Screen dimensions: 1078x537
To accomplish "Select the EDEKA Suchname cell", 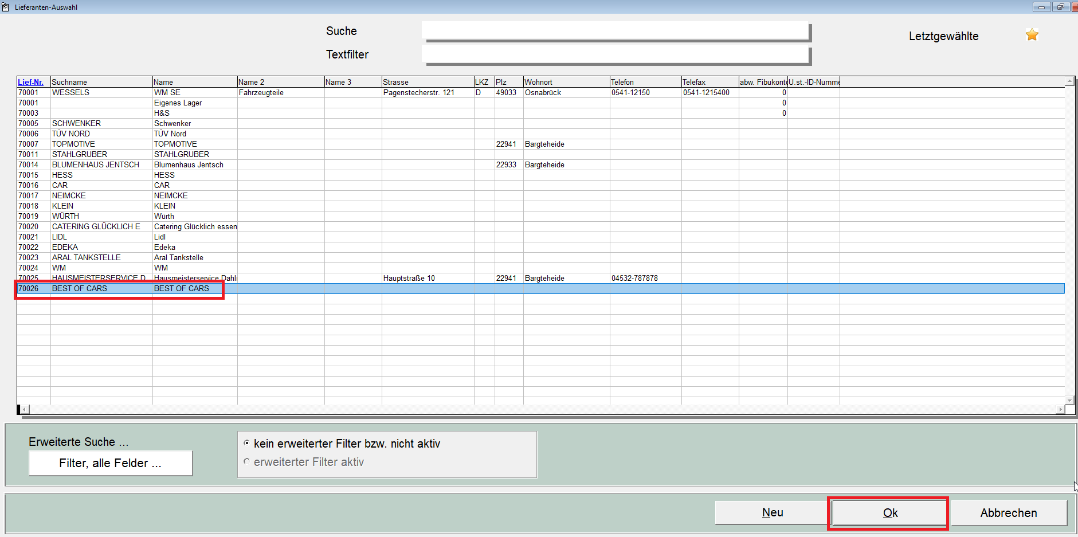I will pos(101,247).
